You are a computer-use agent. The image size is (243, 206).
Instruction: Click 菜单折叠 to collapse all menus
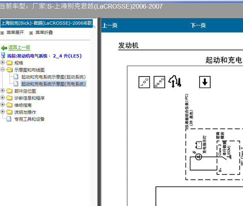point(44,33)
